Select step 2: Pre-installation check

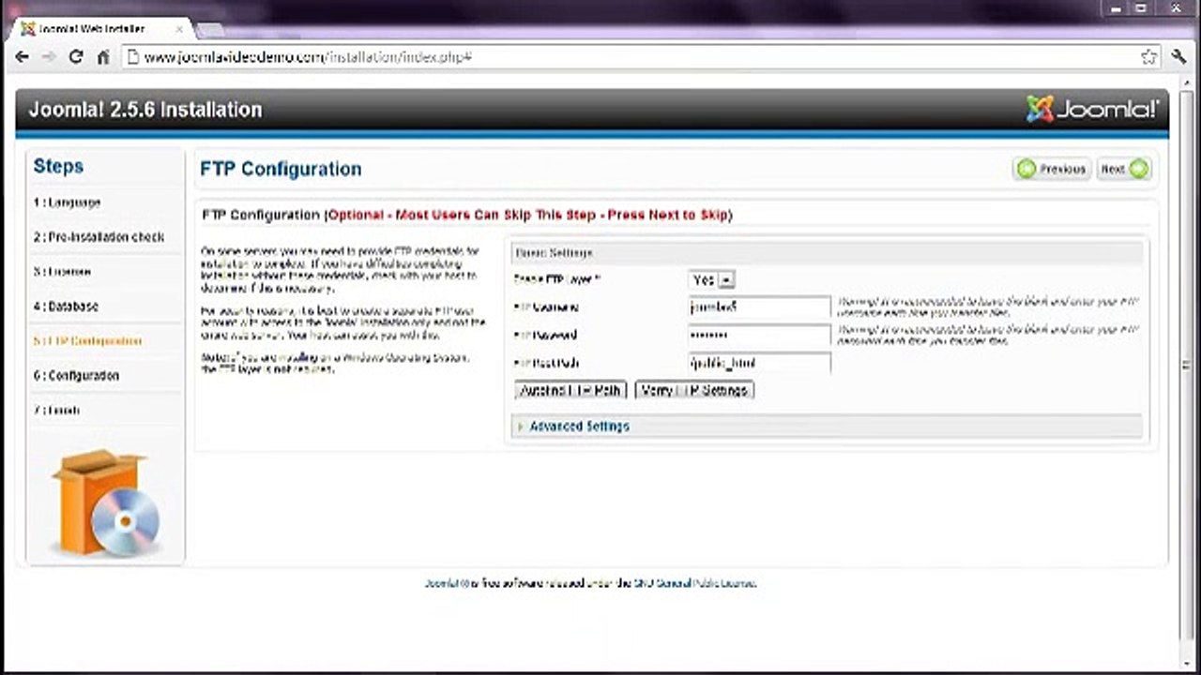99,237
